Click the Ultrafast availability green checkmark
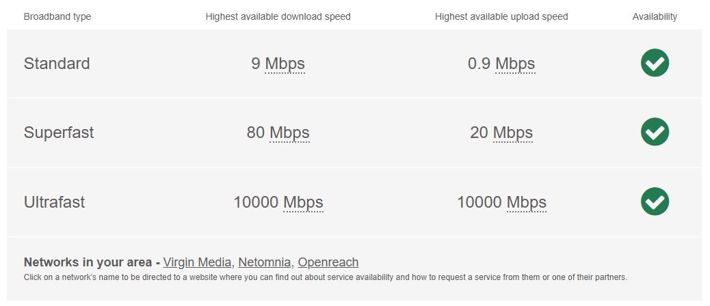 (655, 201)
